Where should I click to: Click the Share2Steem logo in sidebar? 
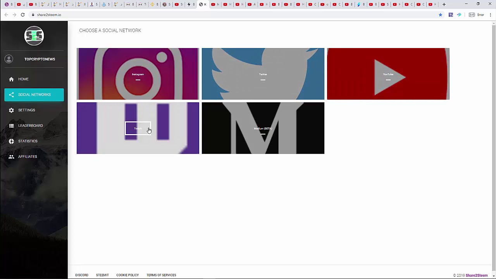point(34,36)
